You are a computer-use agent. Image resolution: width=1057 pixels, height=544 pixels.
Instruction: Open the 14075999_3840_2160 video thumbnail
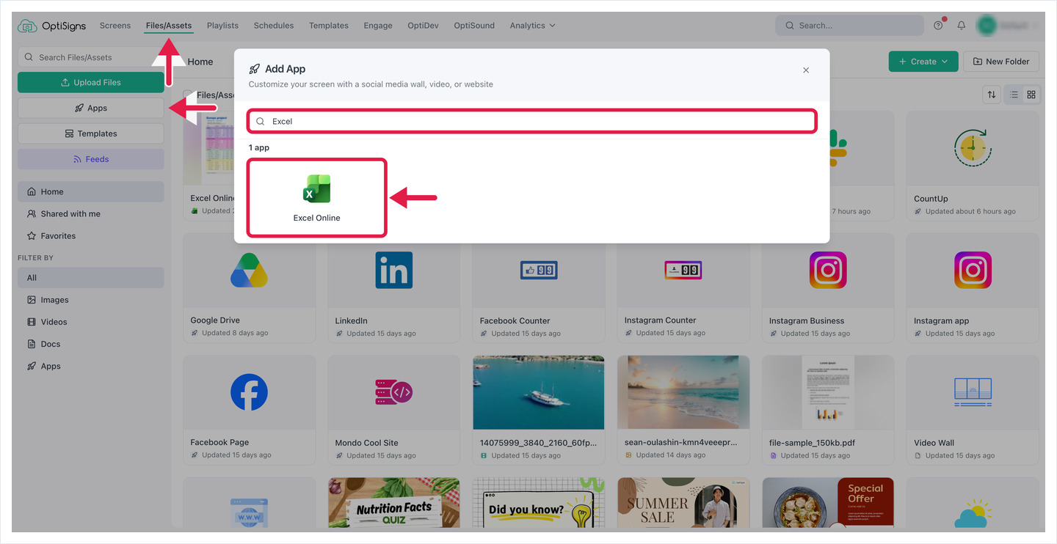tap(539, 393)
